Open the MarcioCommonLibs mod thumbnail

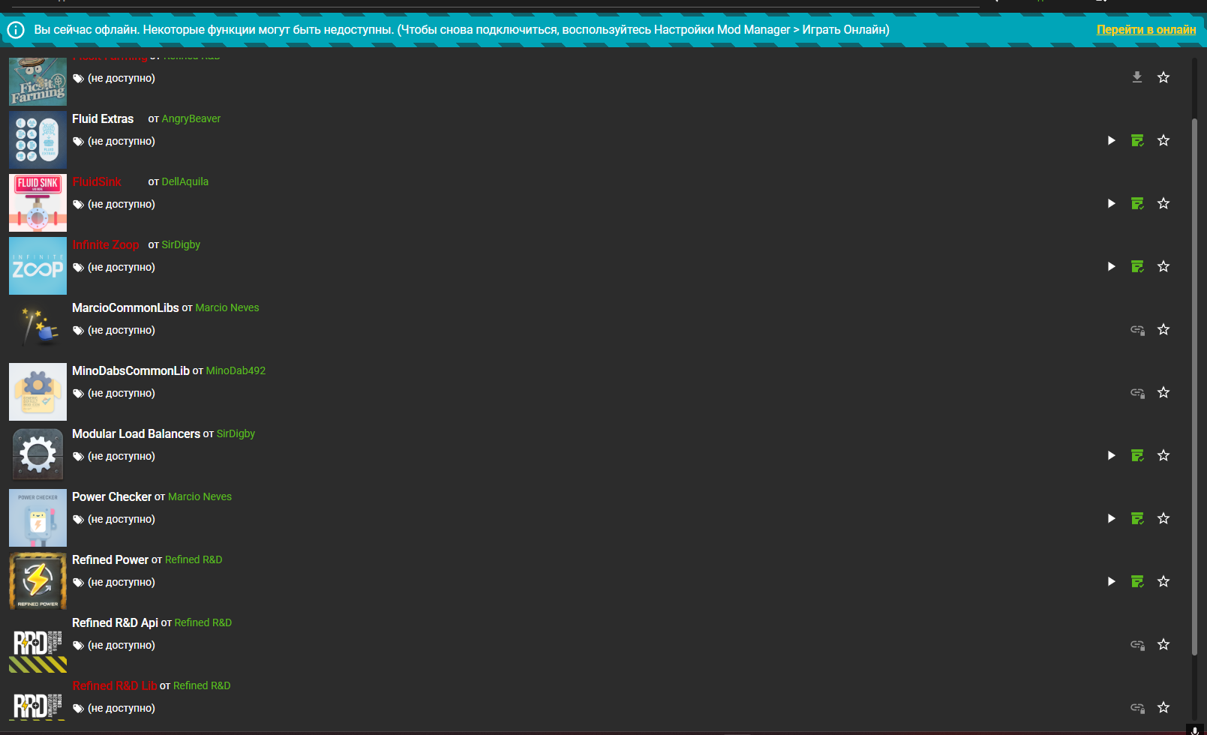tap(38, 328)
